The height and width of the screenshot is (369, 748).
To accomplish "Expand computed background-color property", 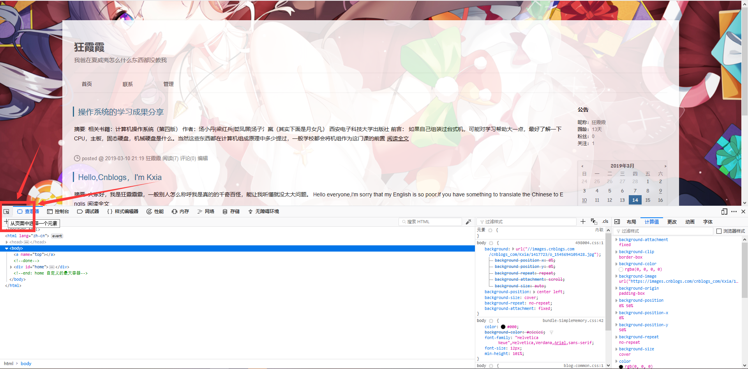I will [616, 264].
